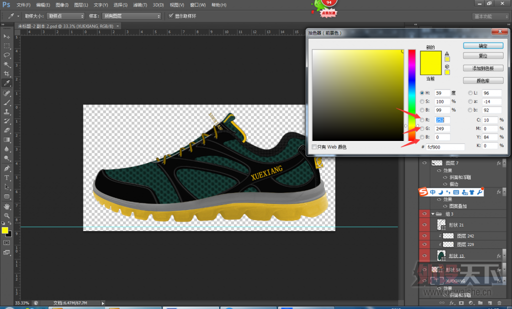Open status bar info arrow menu
This screenshot has width=512, height=309.
(103, 303)
